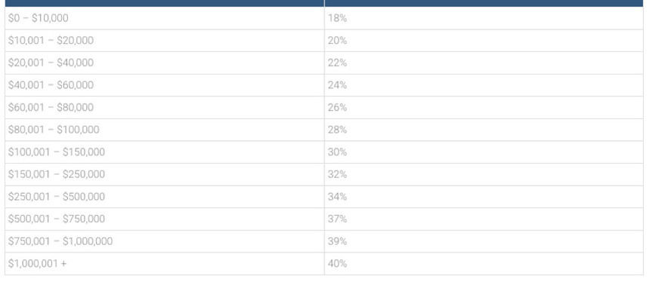Select the 28% rate cell

(484, 130)
